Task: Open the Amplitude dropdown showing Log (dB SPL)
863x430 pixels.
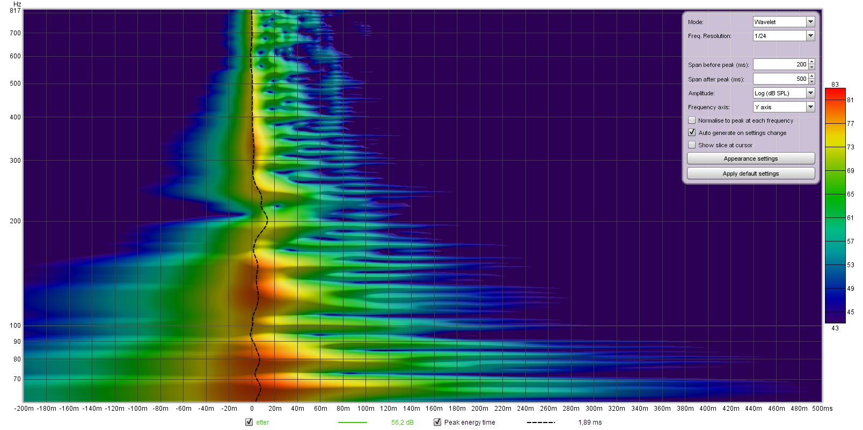Action: pos(784,93)
